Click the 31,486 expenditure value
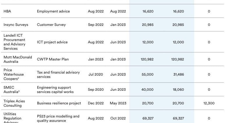 pyautogui.click(x=178, y=74)
